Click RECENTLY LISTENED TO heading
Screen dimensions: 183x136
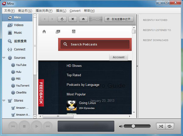(157, 30)
